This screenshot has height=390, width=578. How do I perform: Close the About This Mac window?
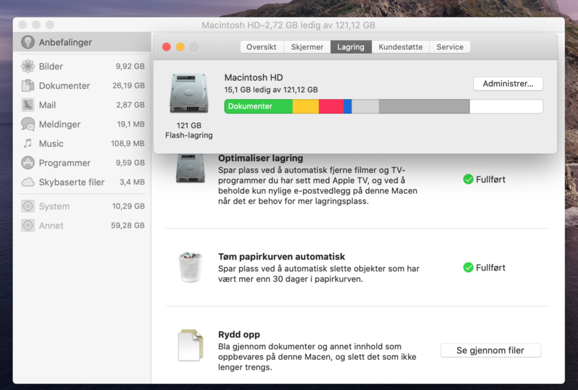pos(166,47)
